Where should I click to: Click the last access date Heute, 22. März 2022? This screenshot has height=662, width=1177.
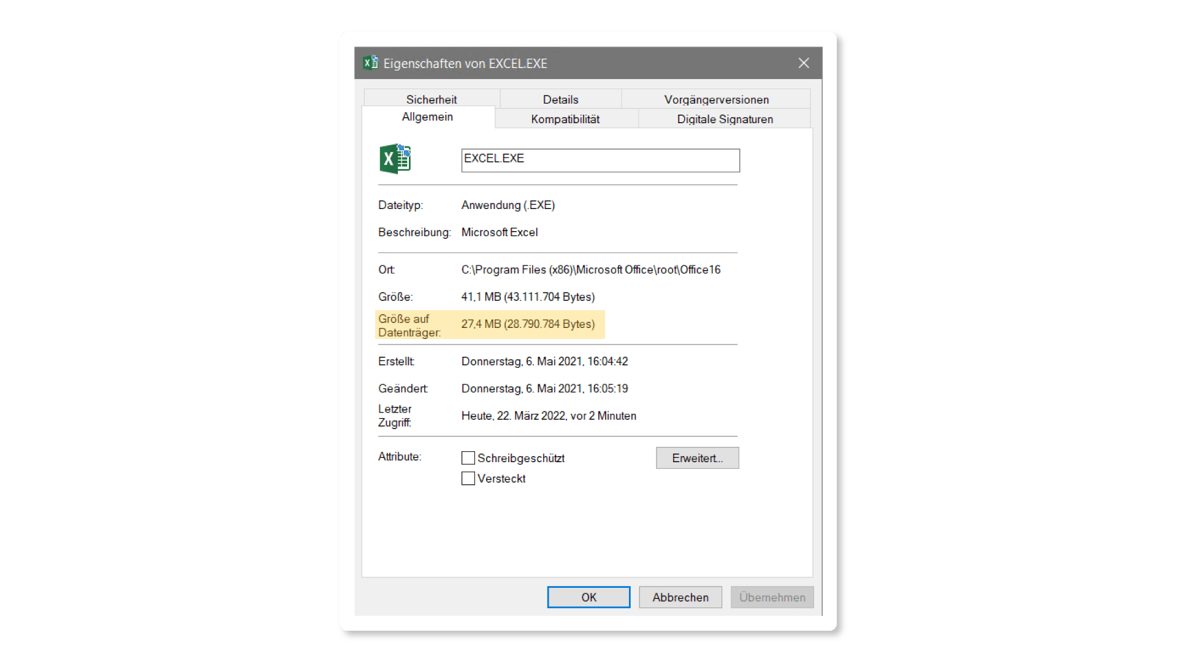tap(549, 416)
